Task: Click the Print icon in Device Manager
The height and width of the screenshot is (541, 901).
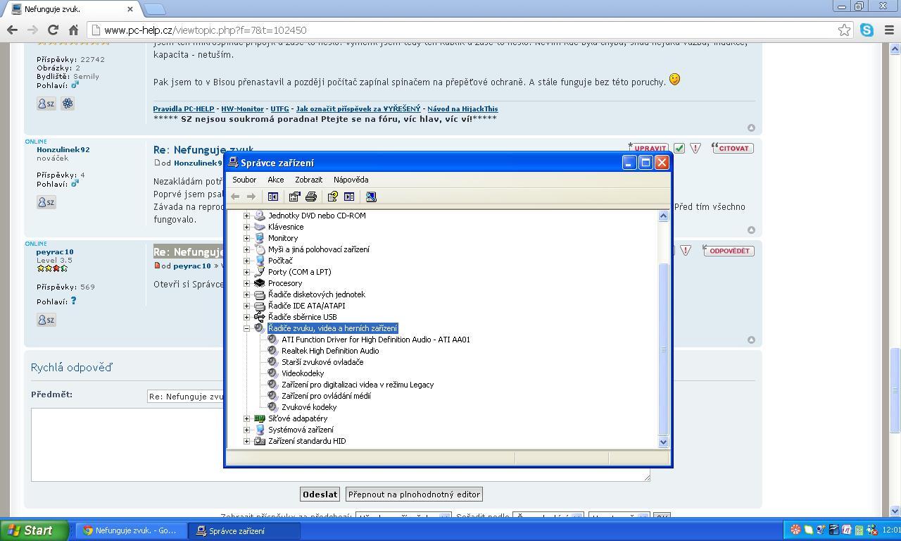Action: [310, 197]
